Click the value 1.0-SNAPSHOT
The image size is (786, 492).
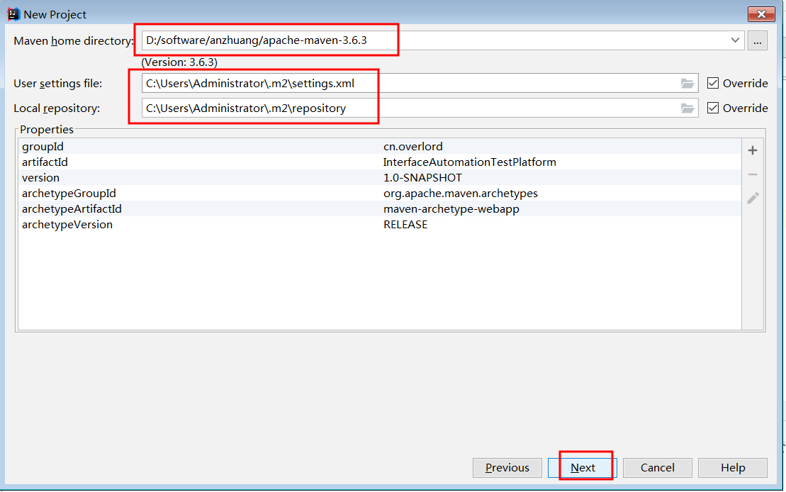pos(422,177)
